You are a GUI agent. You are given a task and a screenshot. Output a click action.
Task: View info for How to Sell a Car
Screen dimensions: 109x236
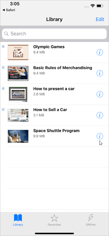(x=100, y=115)
